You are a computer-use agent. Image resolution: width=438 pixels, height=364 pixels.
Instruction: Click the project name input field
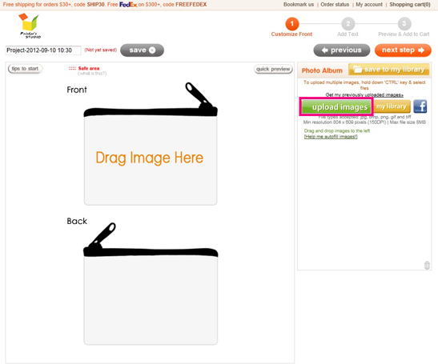pos(43,50)
